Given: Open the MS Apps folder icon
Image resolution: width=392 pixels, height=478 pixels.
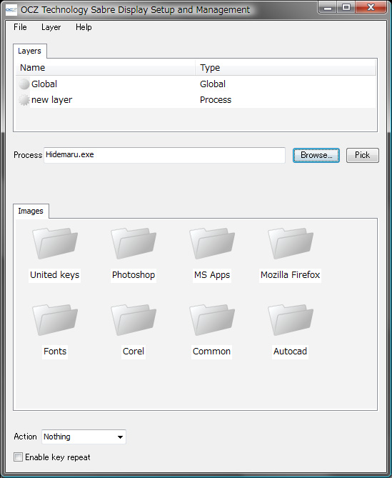Looking at the screenshot, I should pyautogui.click(x=212, y=244).
